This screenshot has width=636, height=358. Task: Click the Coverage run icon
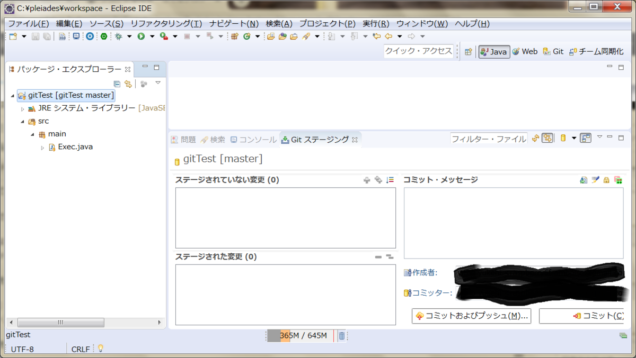coord(164,36)
